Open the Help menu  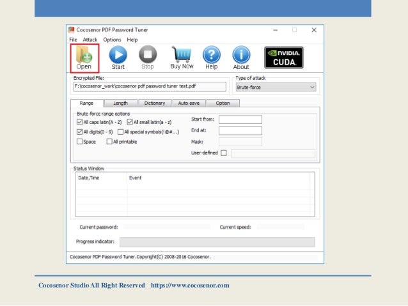pos(132,40)
